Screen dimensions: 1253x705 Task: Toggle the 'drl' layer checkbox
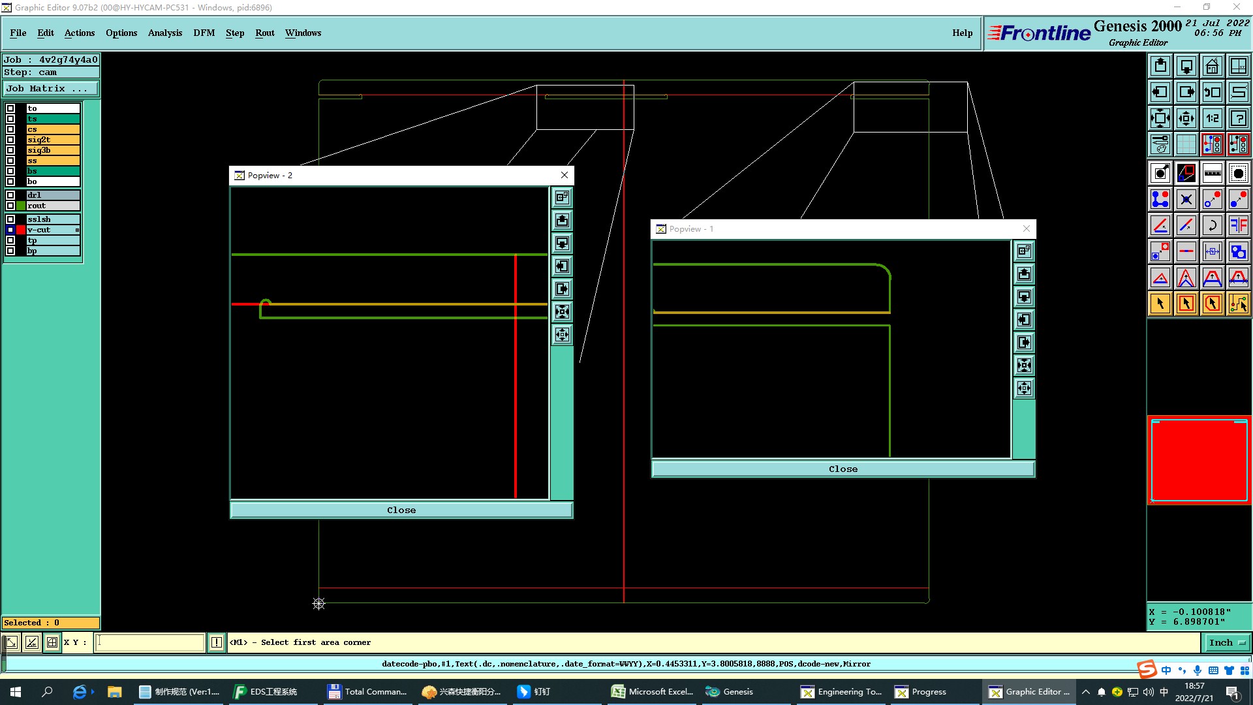(x=10, y=195)
